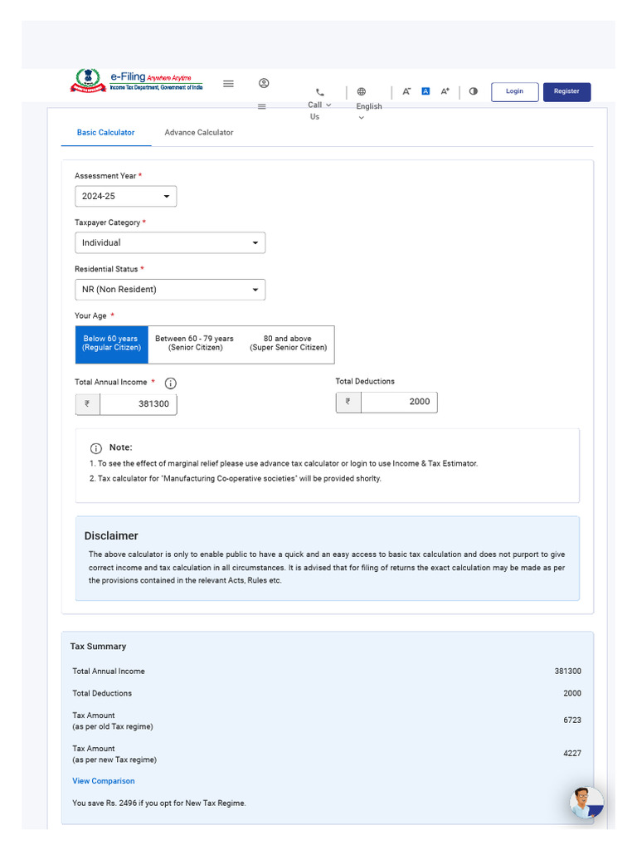
Task: Click the small menu lines below profile icon
Action: pos(261,106)
